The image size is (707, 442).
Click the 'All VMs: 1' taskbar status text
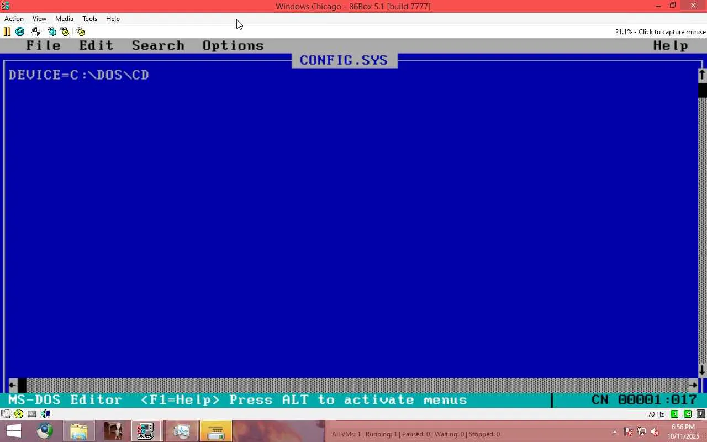(346, 434)
